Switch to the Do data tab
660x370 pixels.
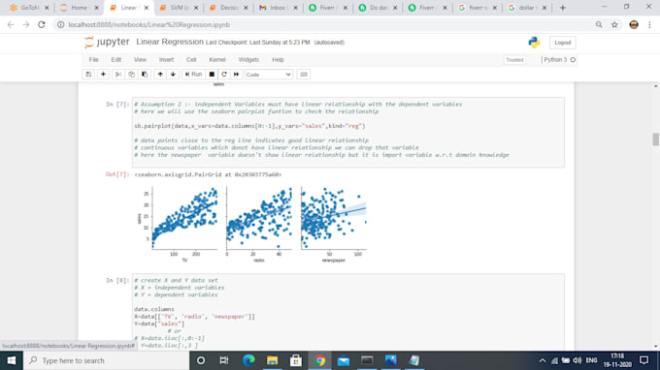pyautogui.click(x=378, y=8)
